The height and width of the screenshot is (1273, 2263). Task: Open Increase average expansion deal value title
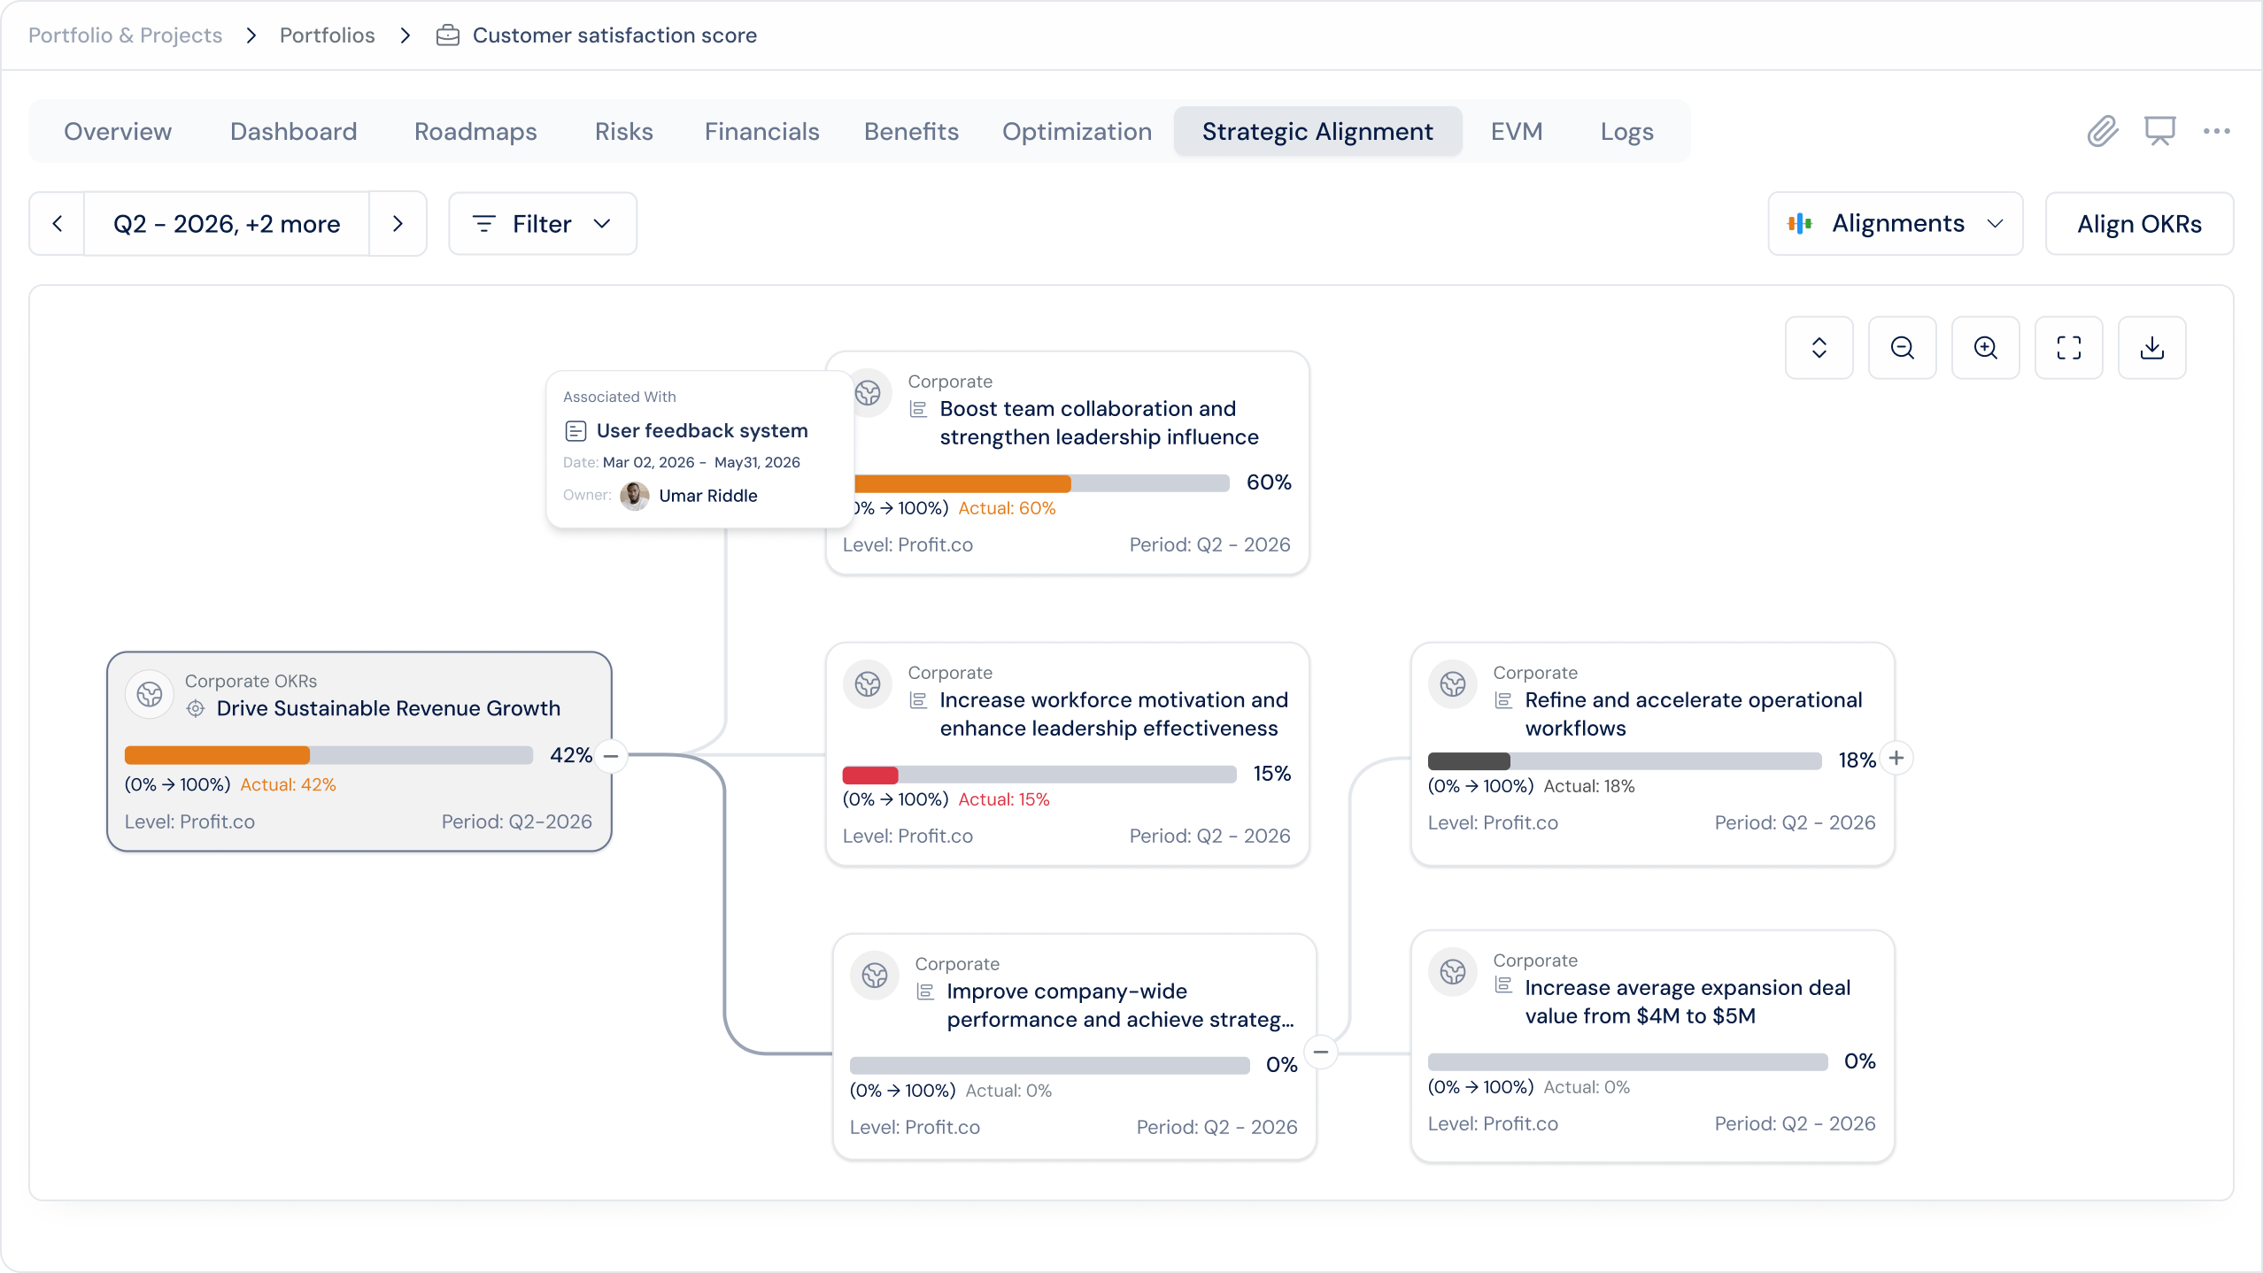(x=1687, y=1002)
